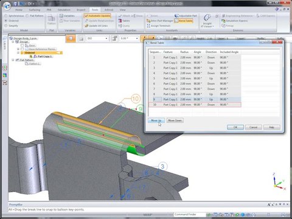Open the property Tables command
The width and height of the screenshot is (292, 219).
tap(124, 21)
